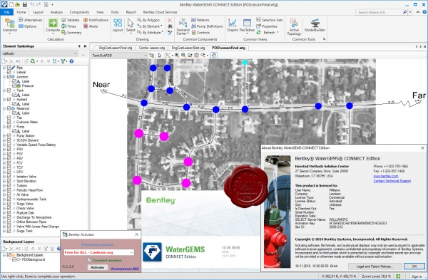Toggle Connect version checkbox in Bentley Activator
The height and width of the screenshot is (280, 428).
[x=89, y=260]
